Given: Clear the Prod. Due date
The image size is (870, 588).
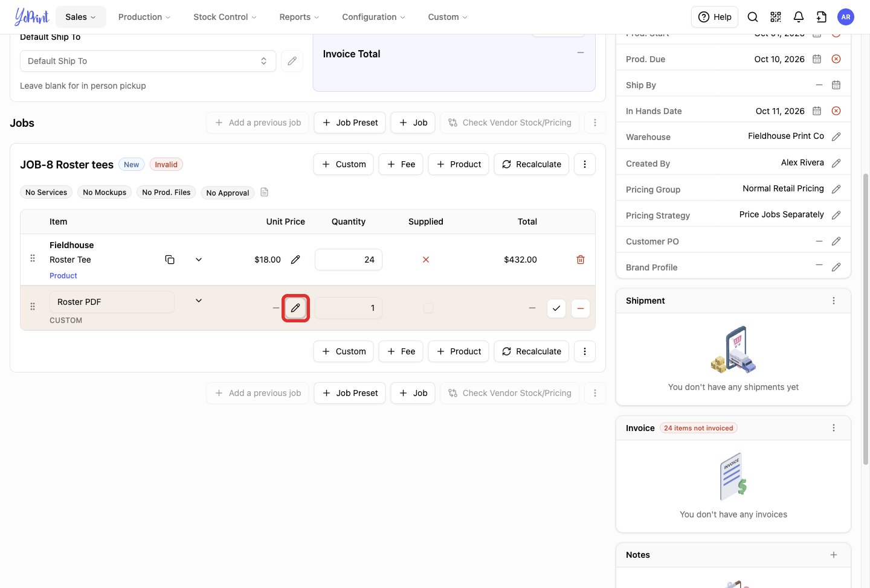Looking at the screenshot, I should tap(836, 59).
